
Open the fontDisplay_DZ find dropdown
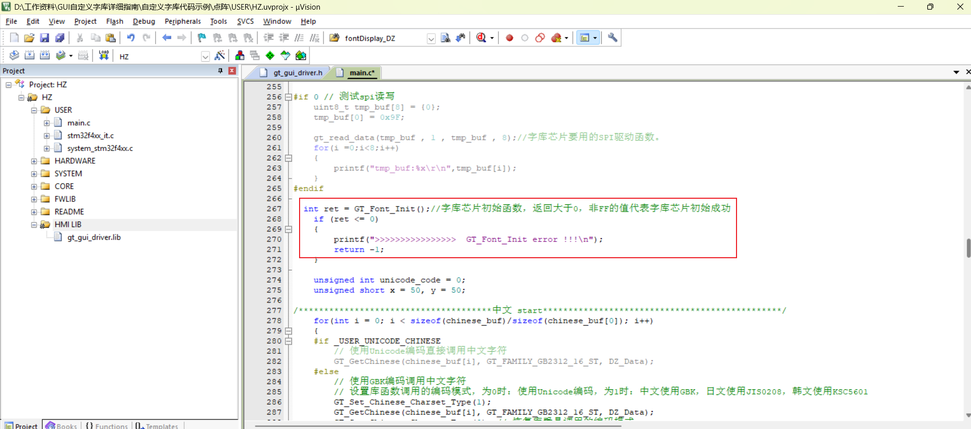coord(431,39)
